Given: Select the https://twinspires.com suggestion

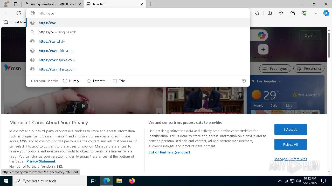Looking at the screenshot, I should (x=137, y=60).
